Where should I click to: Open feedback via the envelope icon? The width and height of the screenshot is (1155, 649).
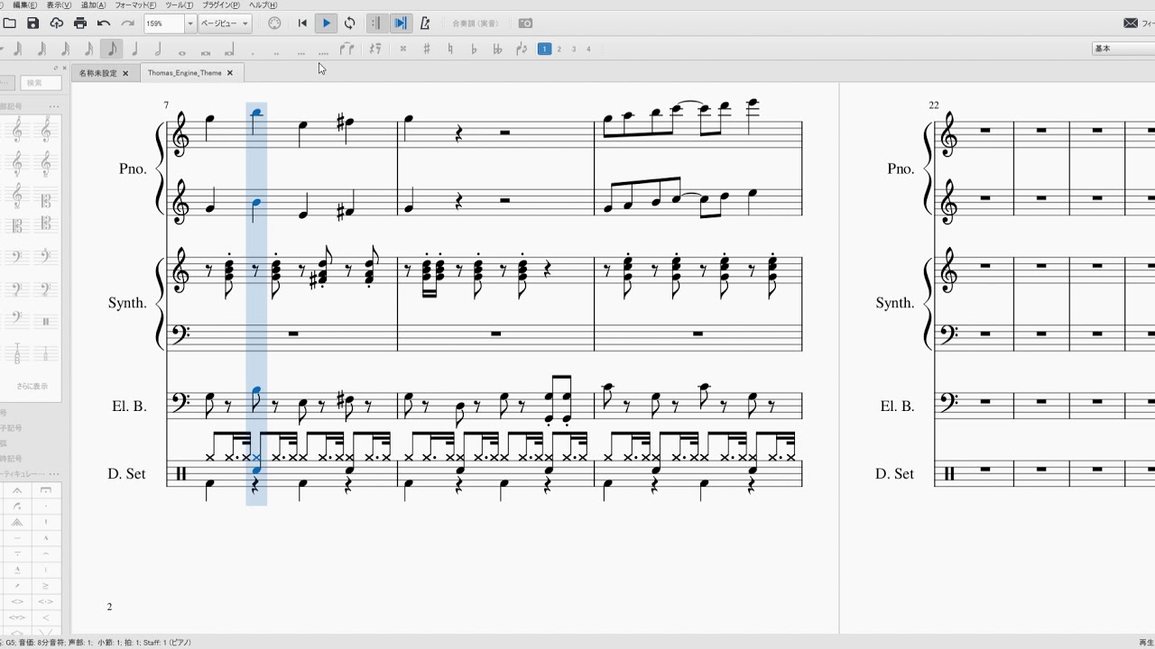click(1131, 23)
